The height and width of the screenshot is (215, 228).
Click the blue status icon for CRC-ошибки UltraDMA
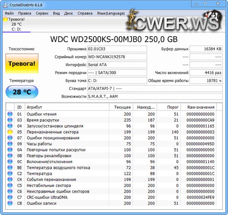coord(10,198)
